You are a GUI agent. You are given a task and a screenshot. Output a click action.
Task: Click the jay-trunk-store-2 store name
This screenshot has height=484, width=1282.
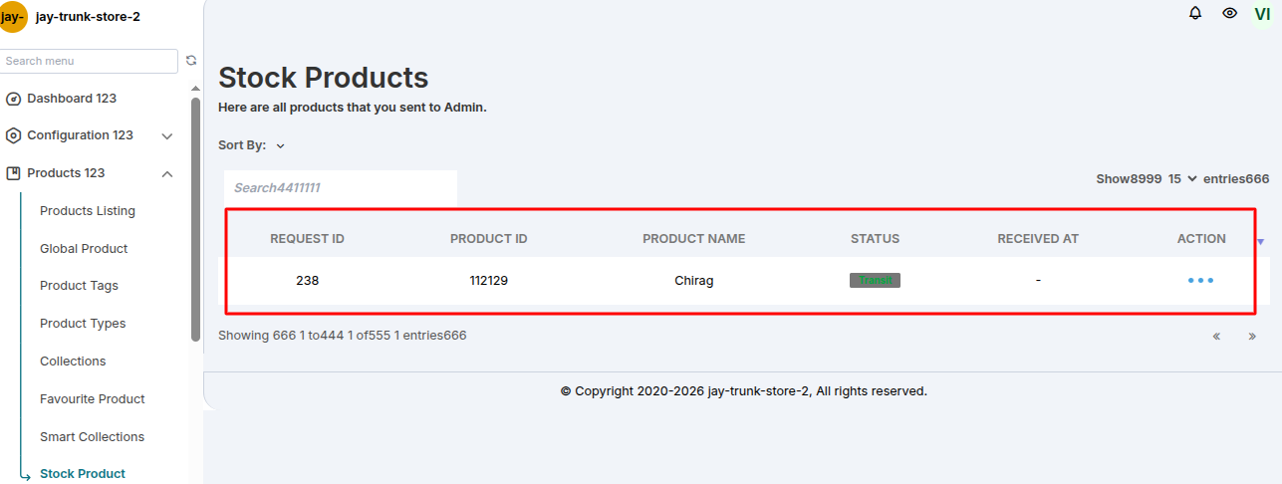(88, 17)
